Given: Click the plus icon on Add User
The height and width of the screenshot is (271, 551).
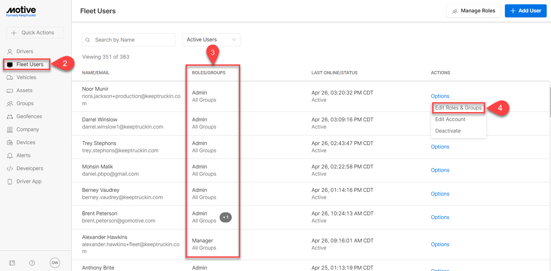Looking at the screenshot, I should [513, 11].
